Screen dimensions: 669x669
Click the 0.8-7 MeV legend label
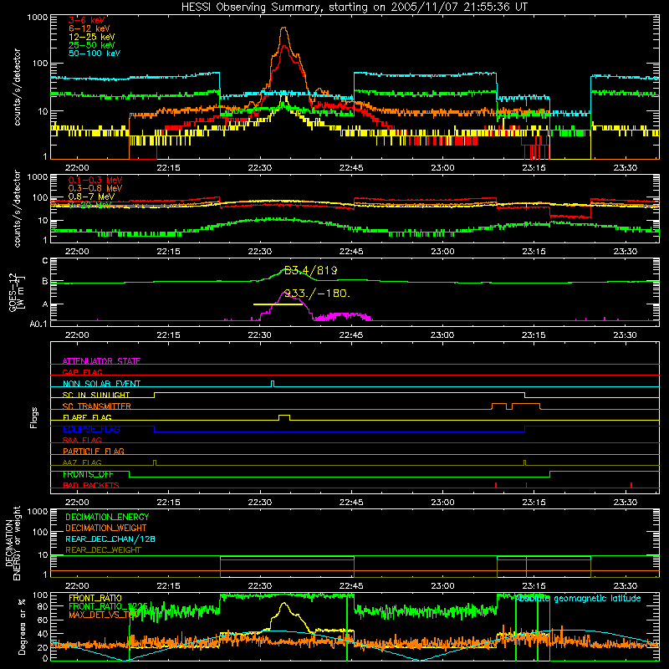(x=91, y=197)
